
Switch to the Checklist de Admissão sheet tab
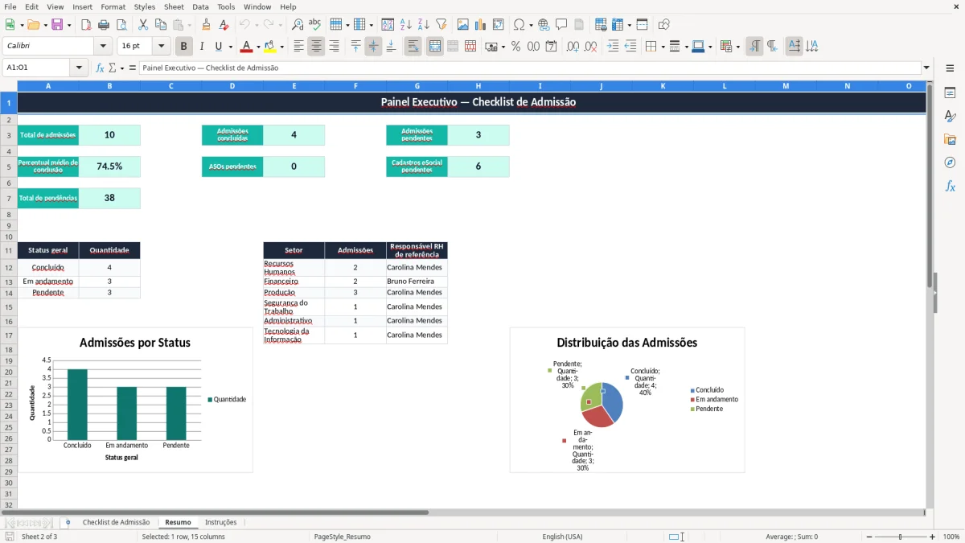click(x=116, y=522)
